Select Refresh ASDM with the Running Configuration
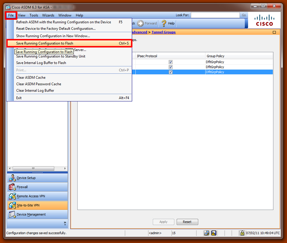The height and width of the screenshot is (243, 287). point(69,22)
